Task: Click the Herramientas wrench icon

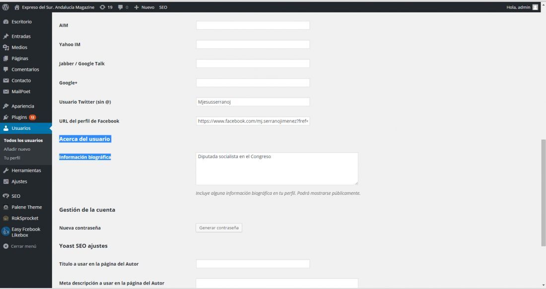Action: [x=6, y=171]
